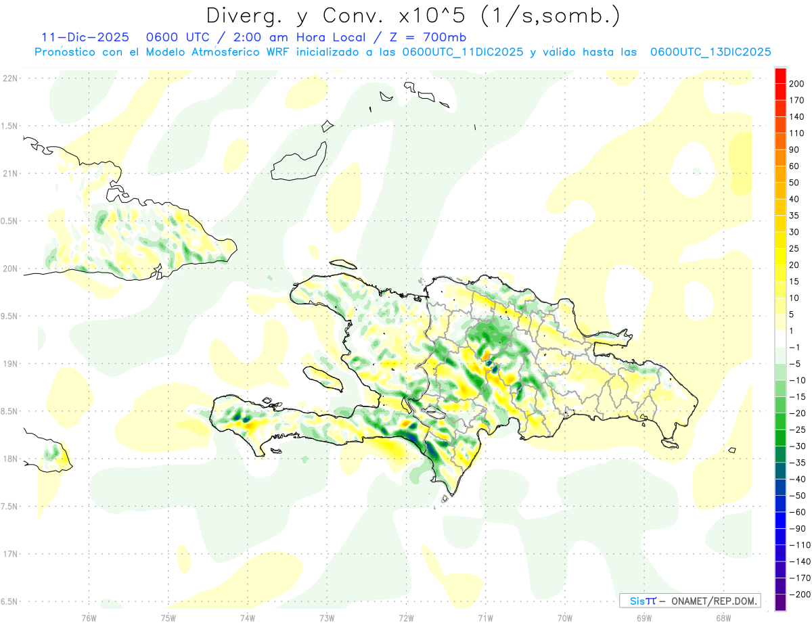812x627 pixels.
Task: Click the '72W' longitude label
Action: 406,618
